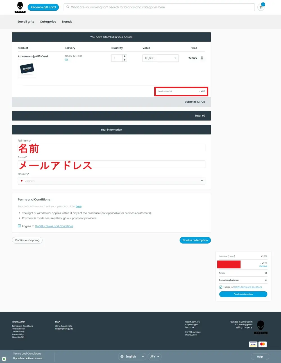This screenshot has width=281, height=363.
Task: Select Categories in the navigation bar
Action: (x=48, y=22)
